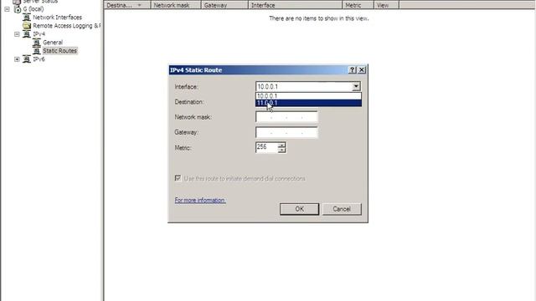
Task: Click the help question mark button in dialog
Action: pos(352,70)
